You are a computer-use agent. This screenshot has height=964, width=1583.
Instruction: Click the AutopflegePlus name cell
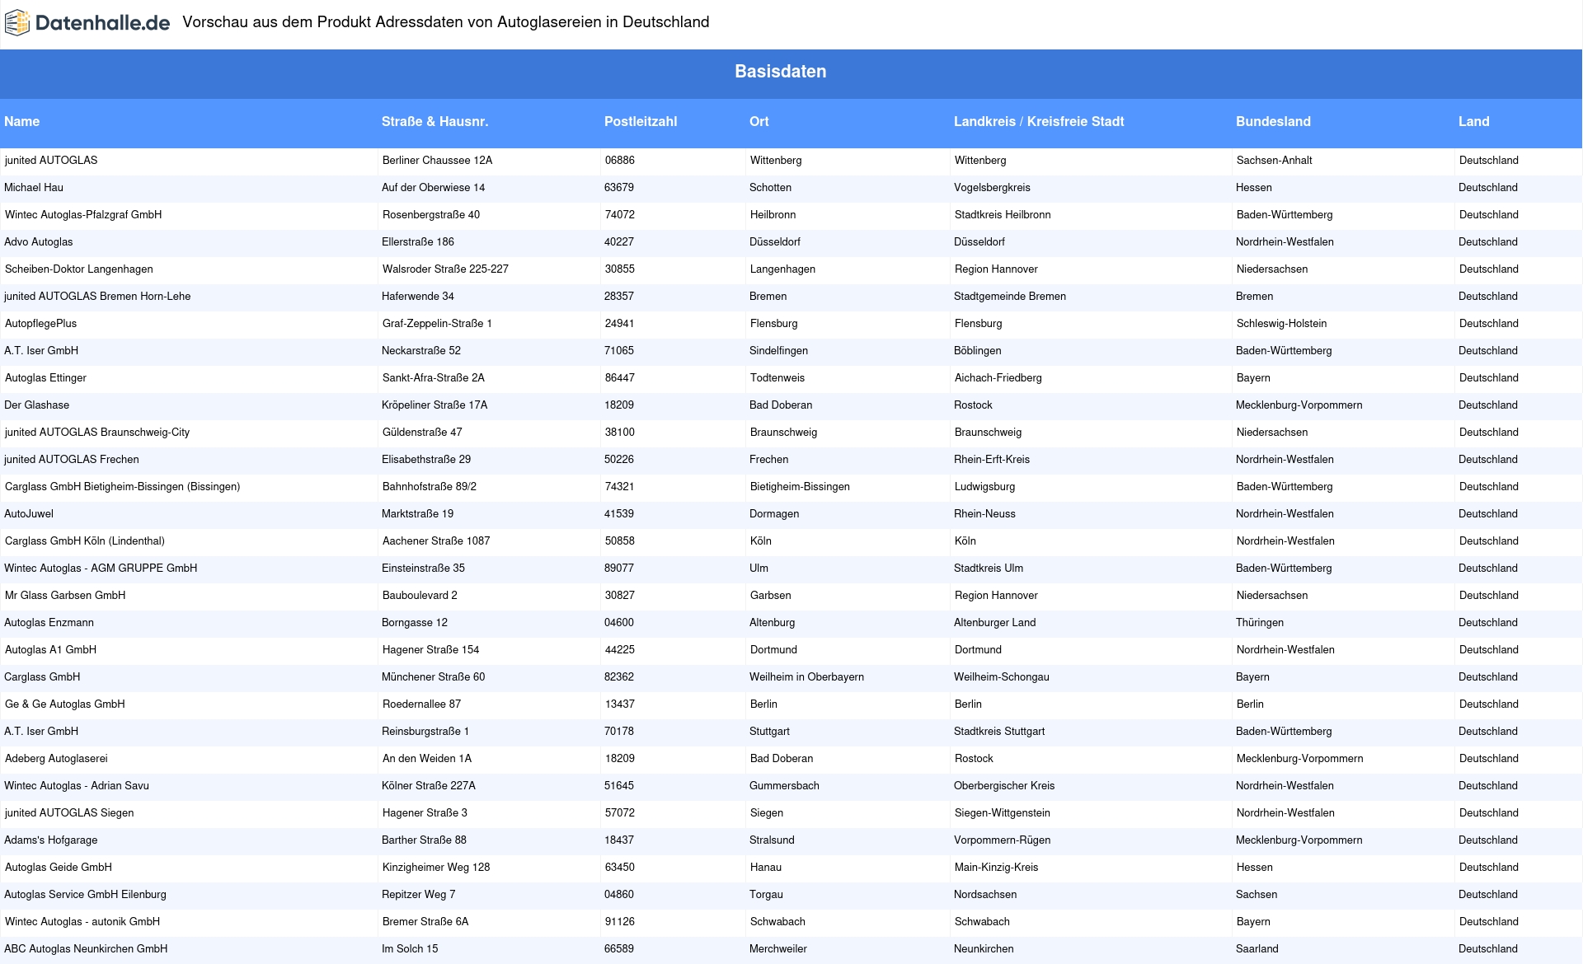click(x=41, y=324)
